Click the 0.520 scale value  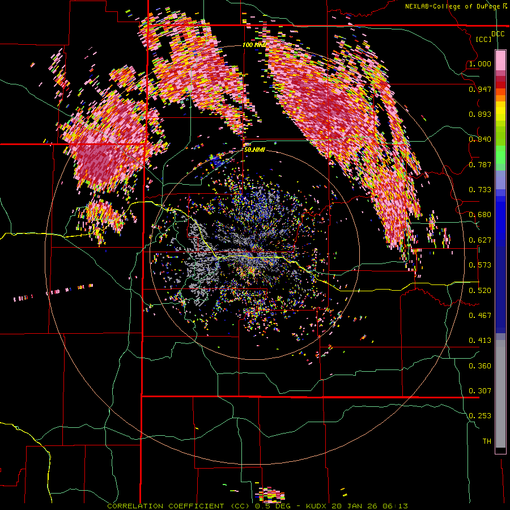[x=480, y=291]
